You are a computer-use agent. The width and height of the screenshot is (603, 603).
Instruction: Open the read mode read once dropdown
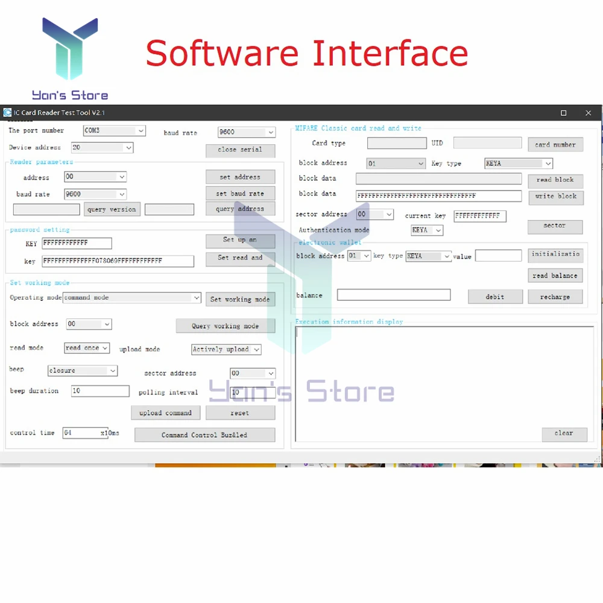coord(87,348)
